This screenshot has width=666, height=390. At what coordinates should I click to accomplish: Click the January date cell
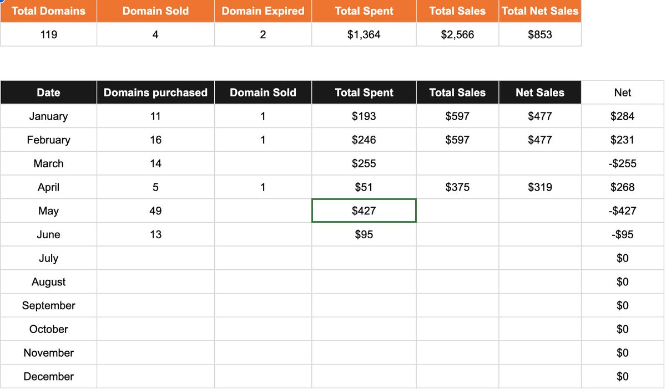[x=48, y=116]
